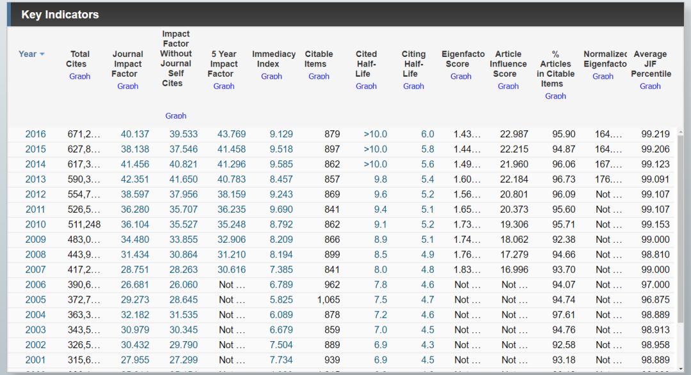Open Graph link under Citing Half-Life
This screenshot has width=691, height=375.
click(x=414, y=86)
